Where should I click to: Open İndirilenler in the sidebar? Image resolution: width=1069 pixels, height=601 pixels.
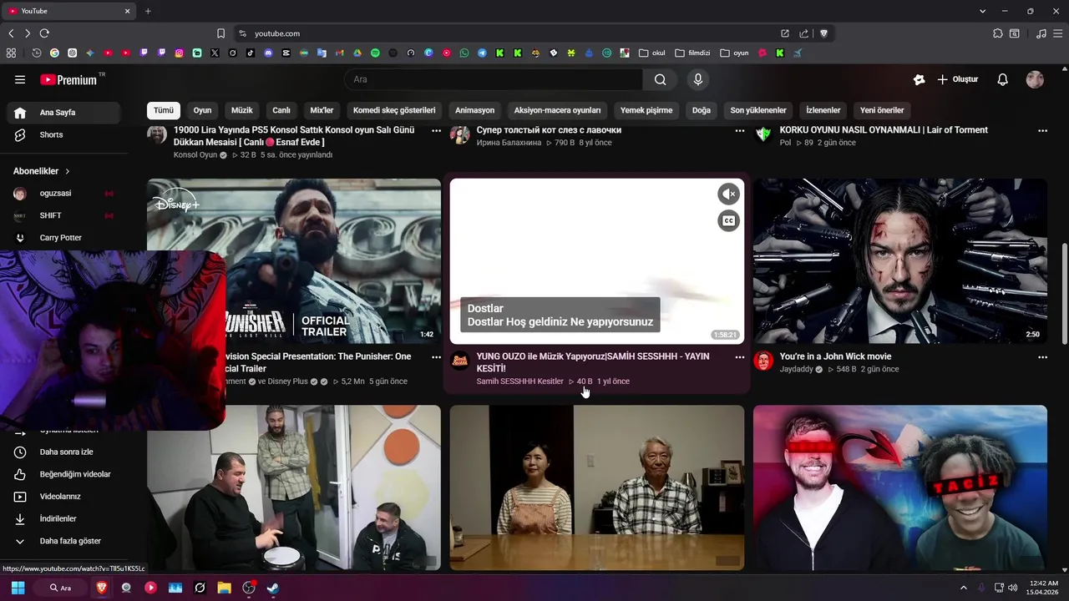click(x=63, y=518)
